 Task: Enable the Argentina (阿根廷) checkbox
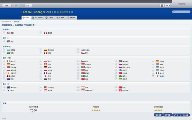pyautogui.click(x=4, y=50)
